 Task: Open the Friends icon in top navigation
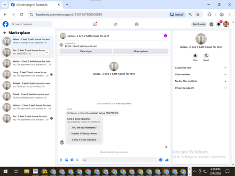[116, 24]
